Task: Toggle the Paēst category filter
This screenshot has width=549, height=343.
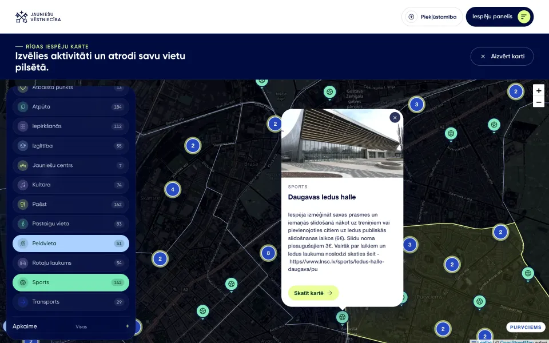Action: [x=71, y=205]
